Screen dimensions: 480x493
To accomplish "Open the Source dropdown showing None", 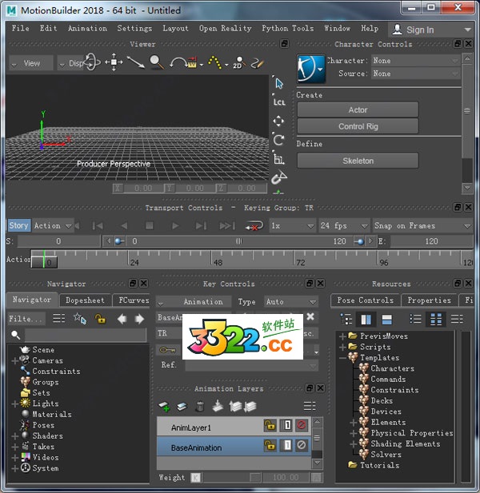I will pos(415,74).
